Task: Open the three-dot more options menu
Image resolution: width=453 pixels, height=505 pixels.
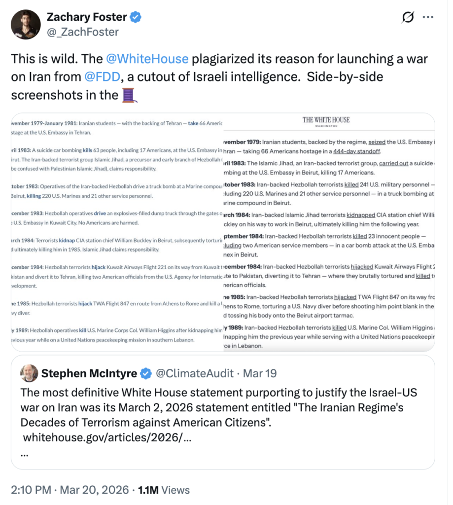Action: click(427, 17)
